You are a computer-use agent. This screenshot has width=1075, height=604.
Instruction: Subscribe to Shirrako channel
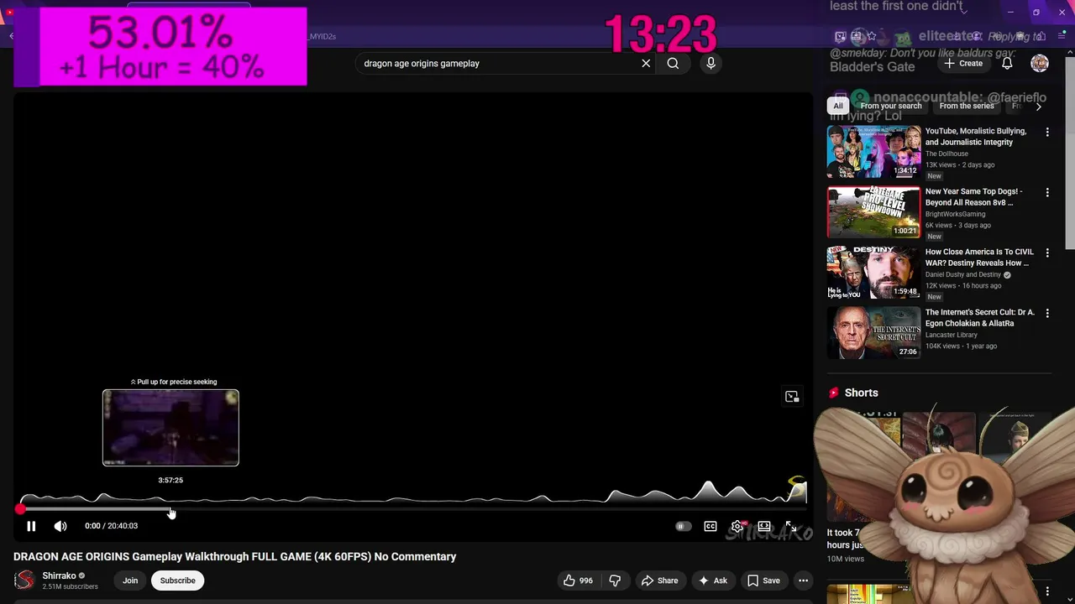pos(178,581)
